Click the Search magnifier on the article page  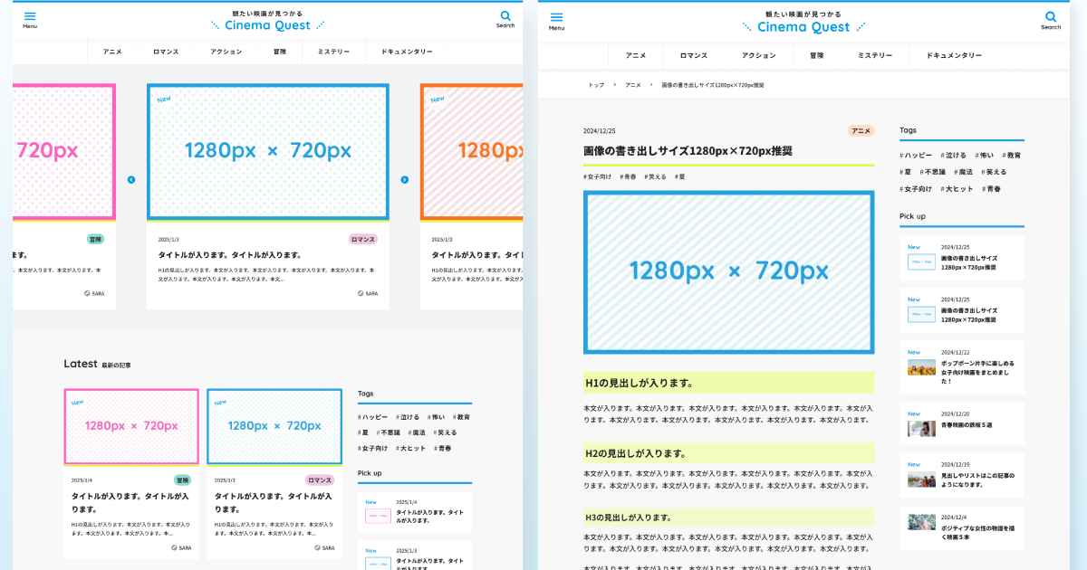(x=1051, y=20)
